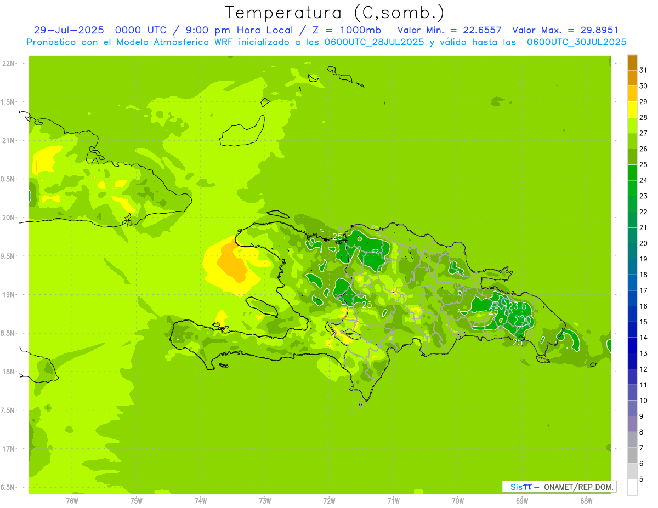Pick the dark green legend swatch between 23 and 24
This screenshot has width=658, height=508.
632,189
